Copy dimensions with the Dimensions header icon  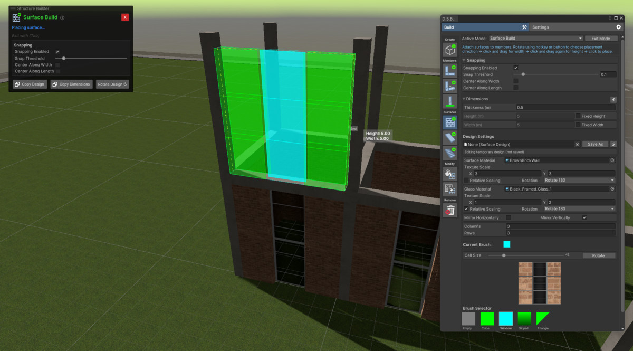point(613,99)
